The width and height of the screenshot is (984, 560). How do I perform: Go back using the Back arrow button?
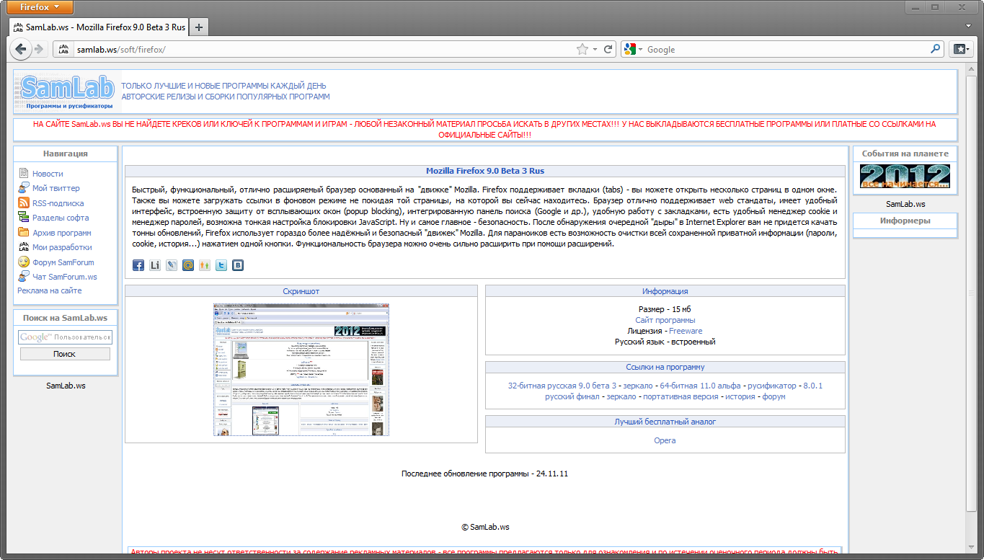tap(20, 49)
